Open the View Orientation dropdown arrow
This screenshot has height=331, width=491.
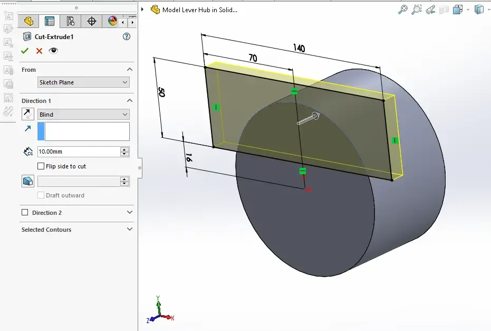point(468,10)
